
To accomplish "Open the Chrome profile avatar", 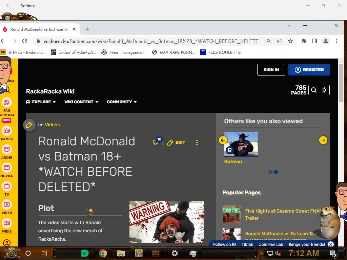I will 326,41.
